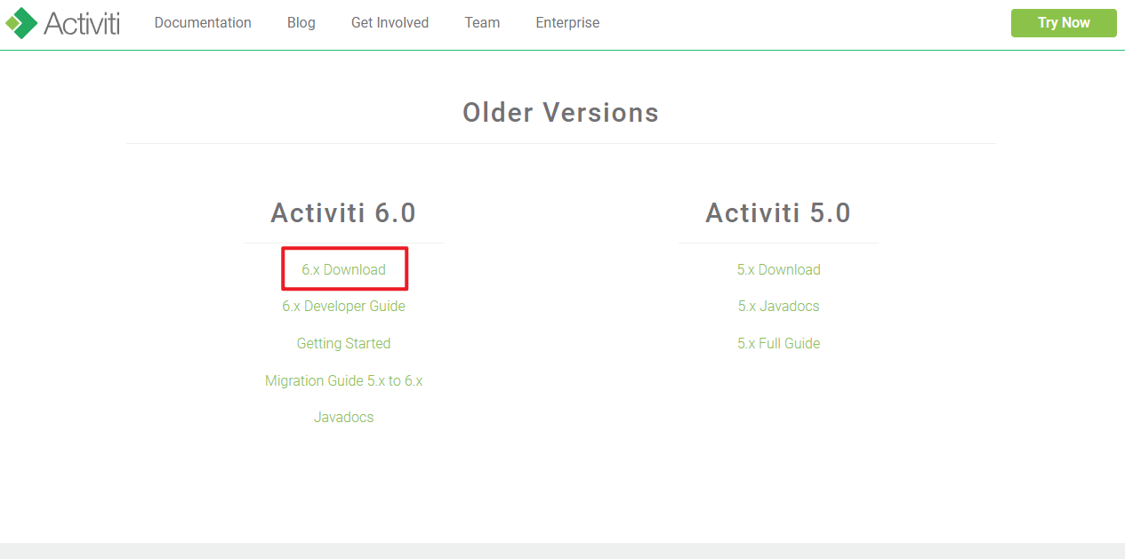Viewport: 1125px width, 559px height.
Task: Open the Getting Started link
Action: [x=343, y=344]
